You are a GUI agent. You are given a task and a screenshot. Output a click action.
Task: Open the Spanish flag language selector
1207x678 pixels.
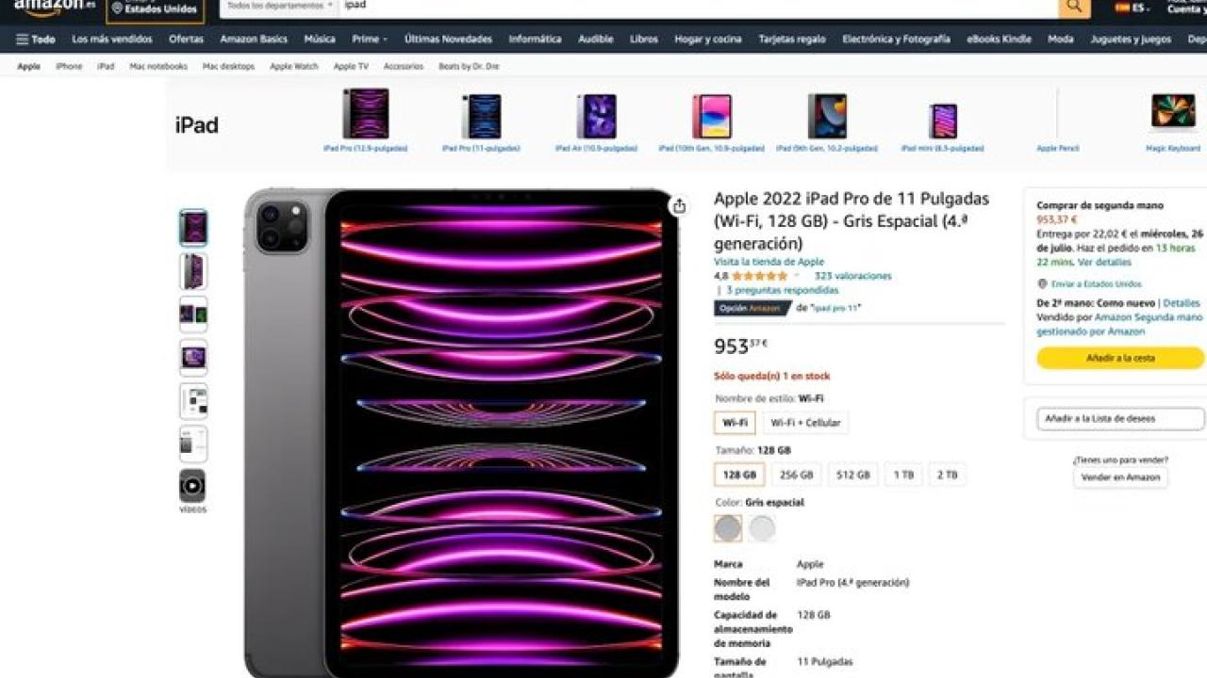tap(1133, 8)
